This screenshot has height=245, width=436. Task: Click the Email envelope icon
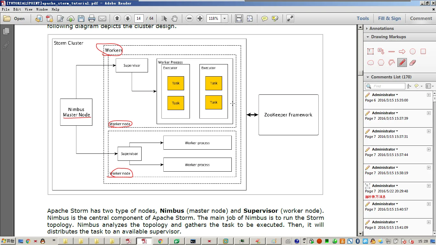[x=102, y=19]
